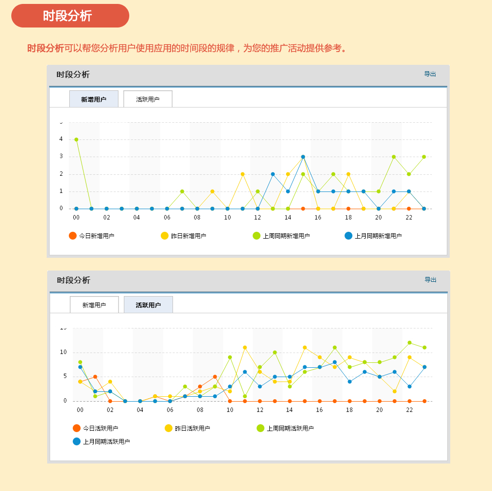
Task: Click 导出 link in the top panel header
Action: click(x=430, y=74)
